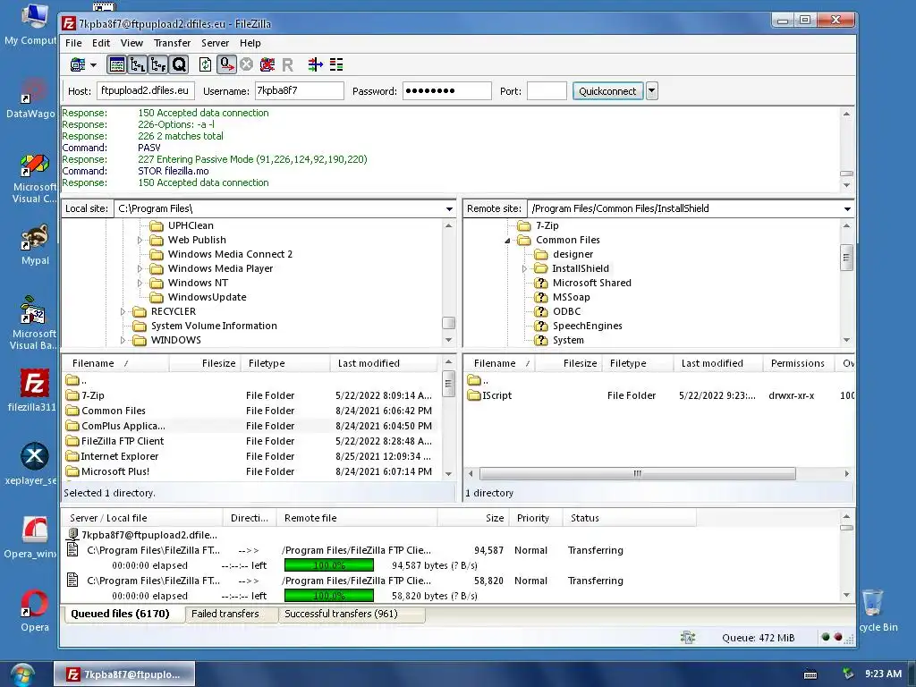The height and width of the screenshot is (687, 916).
Task: Sort remote files by Permissions column
Action: [799, 363]
